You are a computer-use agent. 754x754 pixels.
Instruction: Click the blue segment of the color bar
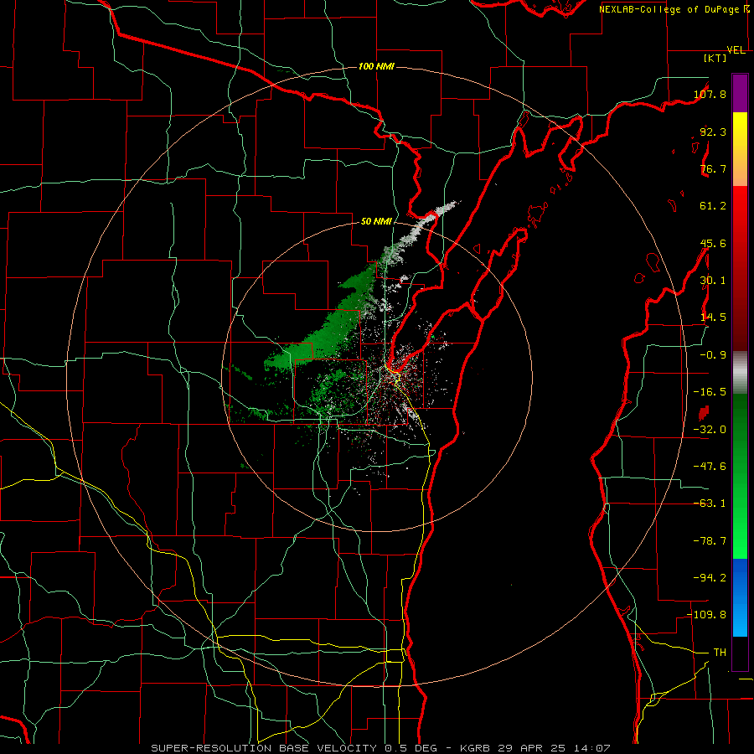[x=740, y=597]
